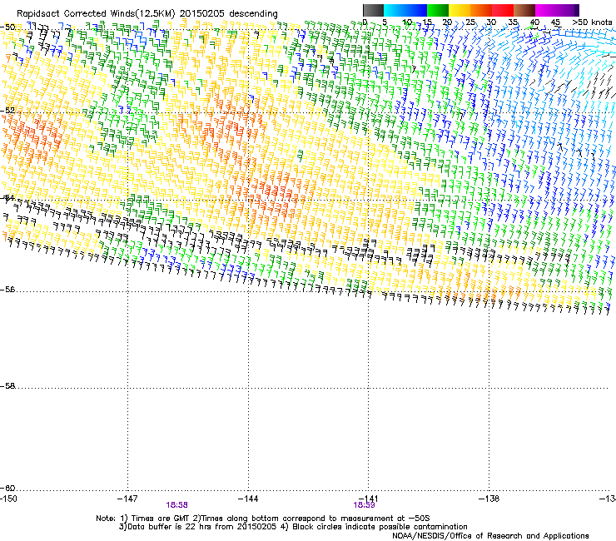The image size is (616, 541).
Task: Click the 'Times are GMT' note line
Action: point(263,519)
